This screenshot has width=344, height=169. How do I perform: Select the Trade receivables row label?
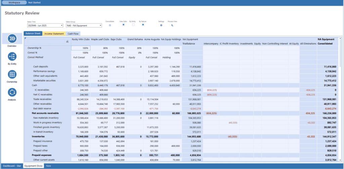pos(42,99)
